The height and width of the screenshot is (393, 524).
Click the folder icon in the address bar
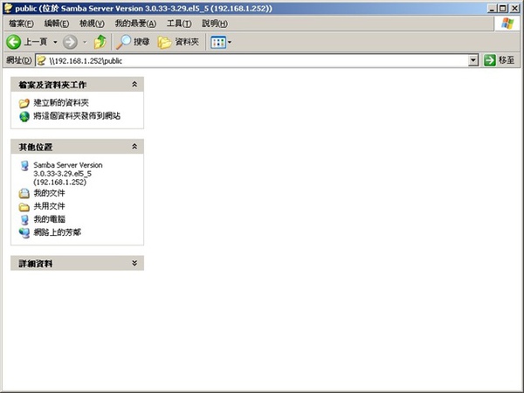pyautogui.click(x=41, y=60)
